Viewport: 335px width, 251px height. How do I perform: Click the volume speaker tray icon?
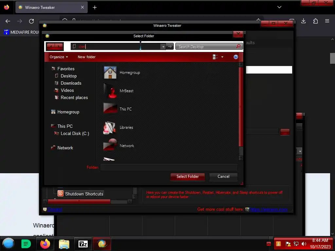coord(304,244)
